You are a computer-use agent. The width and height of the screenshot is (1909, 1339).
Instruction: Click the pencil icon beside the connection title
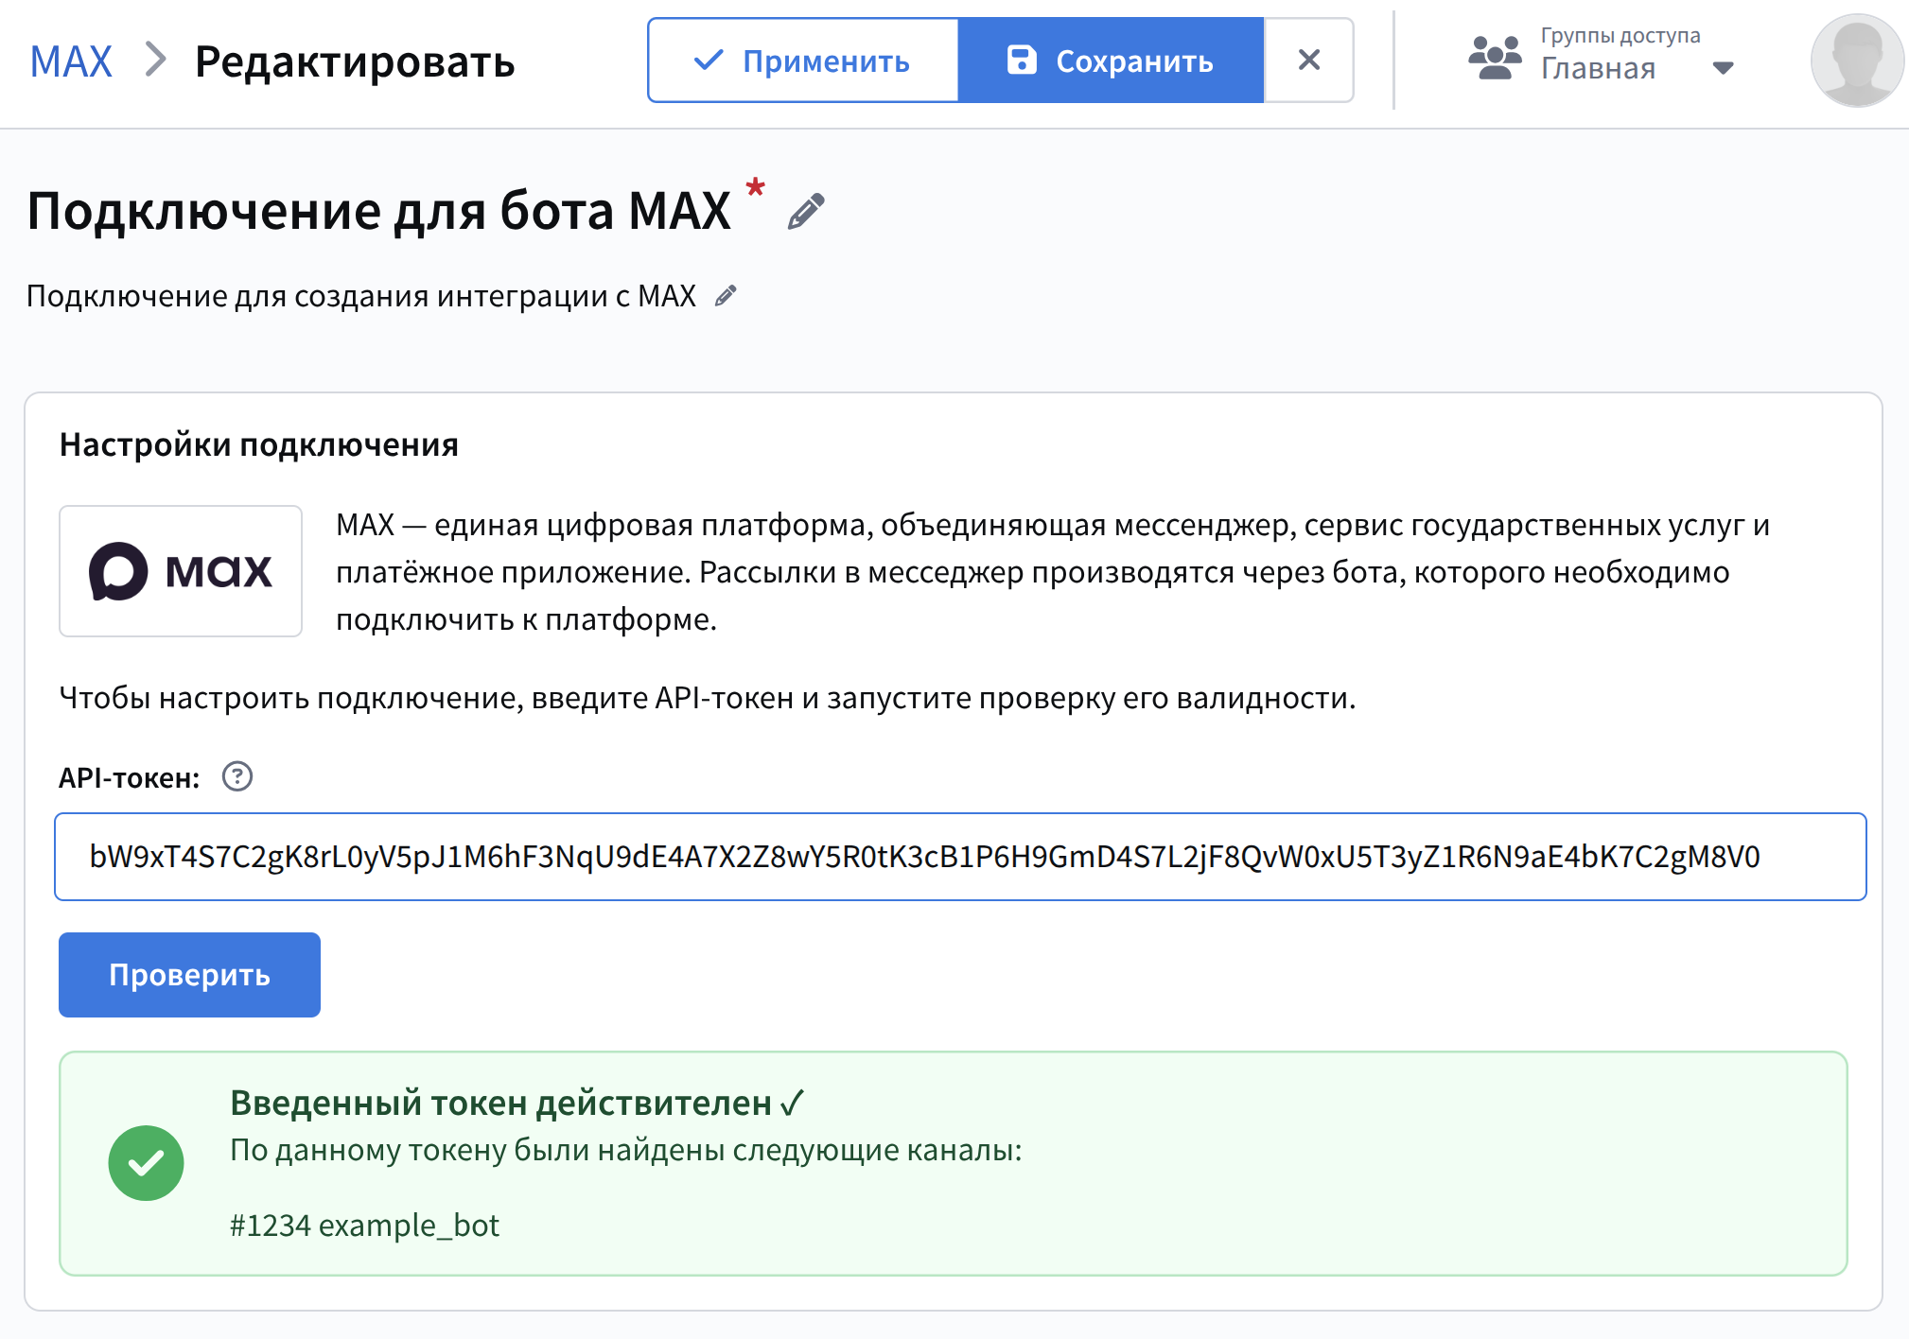pyautogui.click(x=806, y=212)
